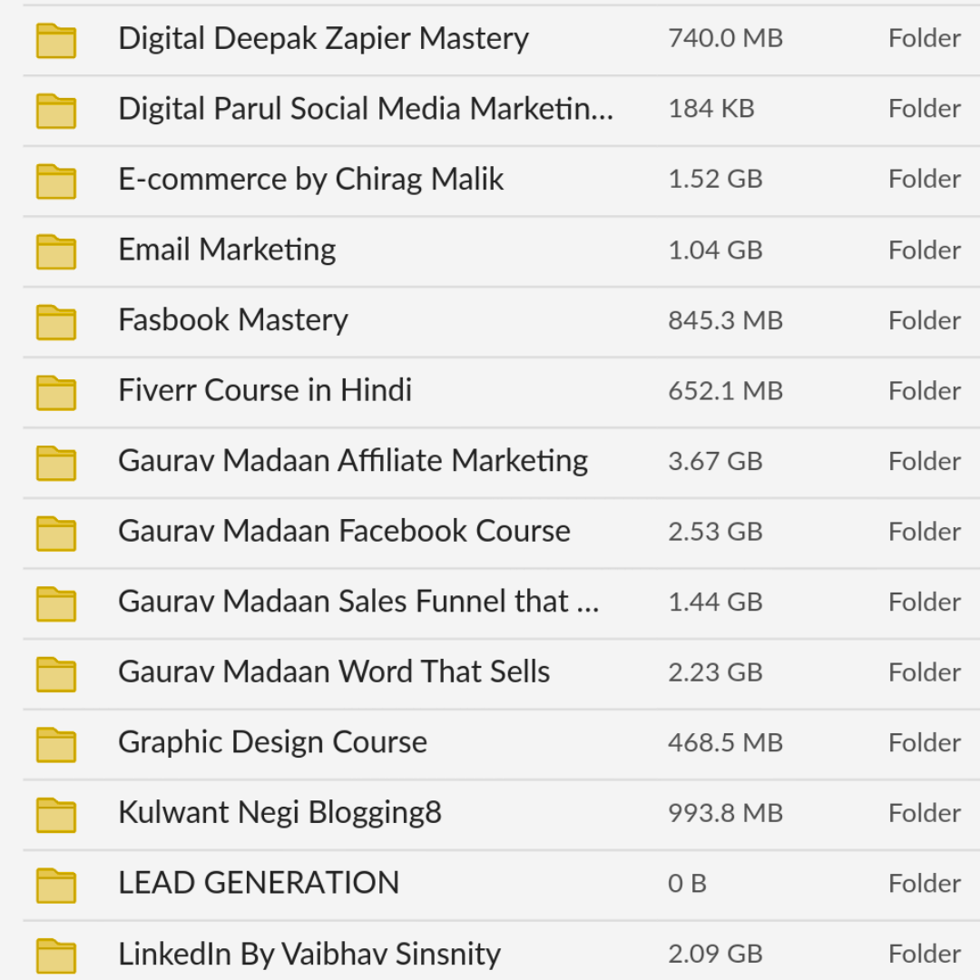Open Kulwant Negi Blogging8 folder name

(280, 813)
